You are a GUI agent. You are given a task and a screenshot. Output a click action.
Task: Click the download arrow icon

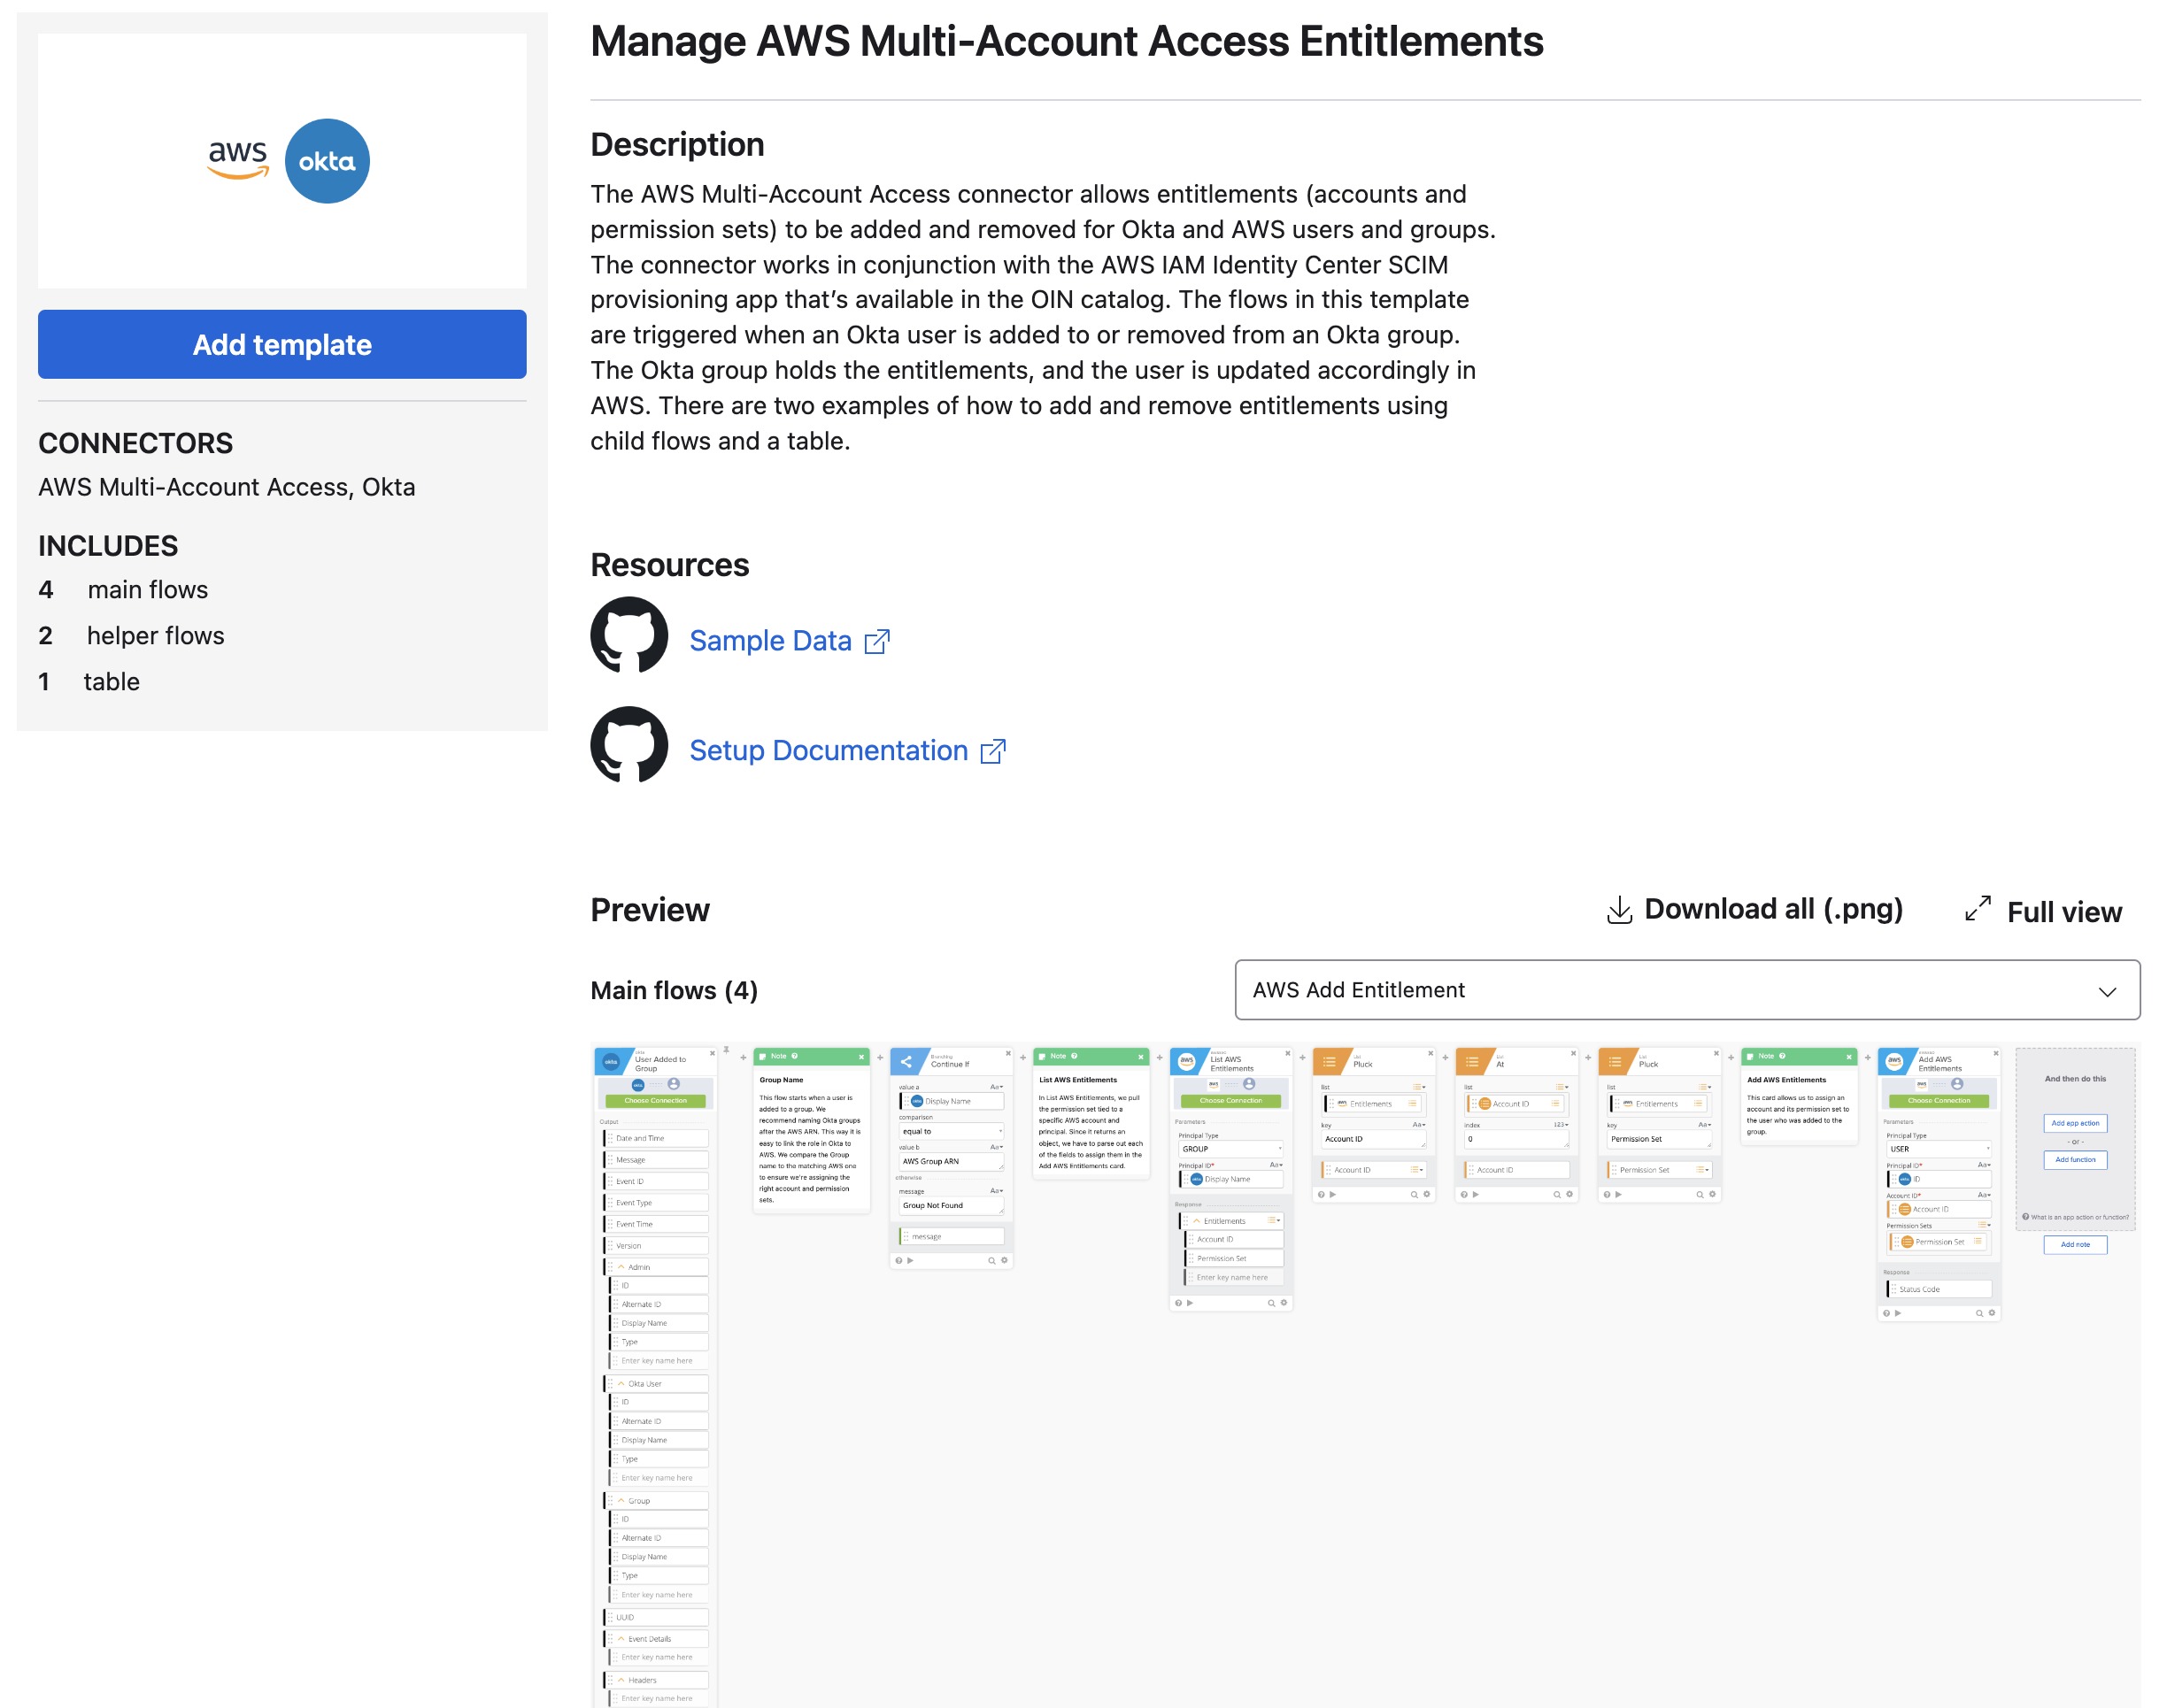click(1619, 910)
